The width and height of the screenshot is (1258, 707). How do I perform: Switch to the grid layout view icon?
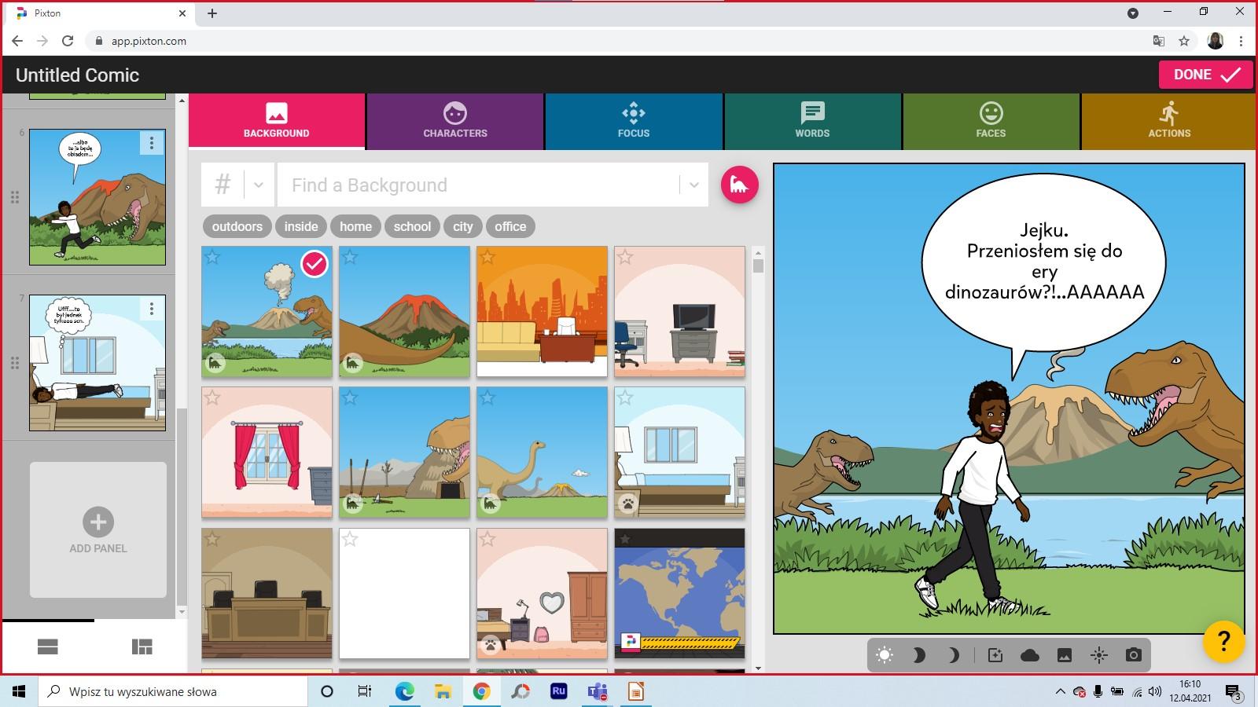(x=142, y=647)
